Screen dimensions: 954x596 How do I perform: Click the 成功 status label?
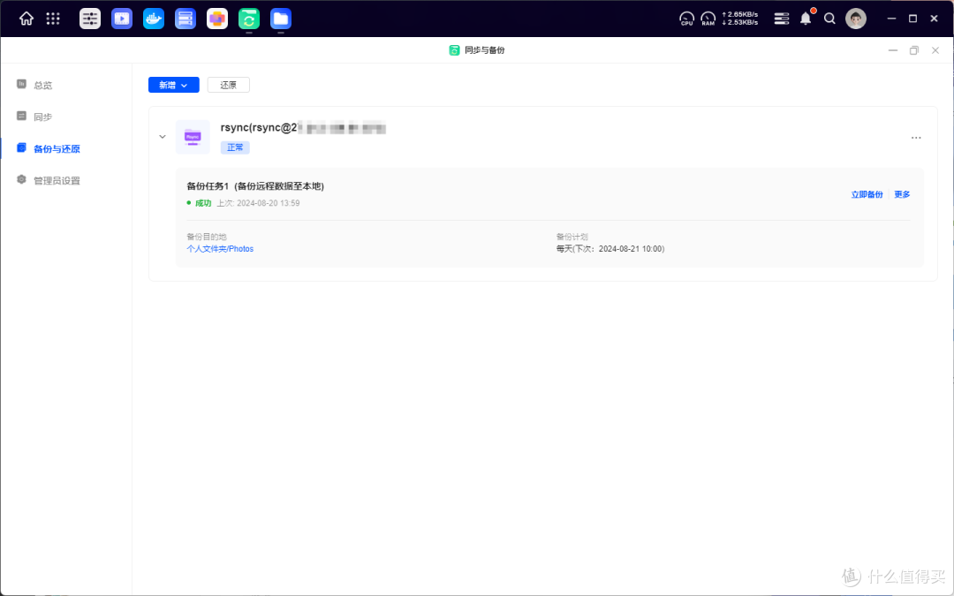pyautogui.click(x=202, y=203)
